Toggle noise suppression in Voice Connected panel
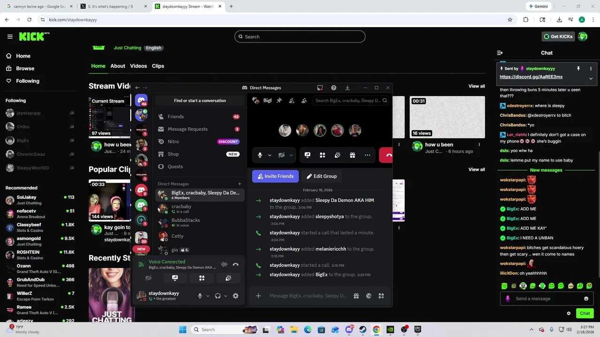This screenshot has height=337, width=600. [224, 264]
